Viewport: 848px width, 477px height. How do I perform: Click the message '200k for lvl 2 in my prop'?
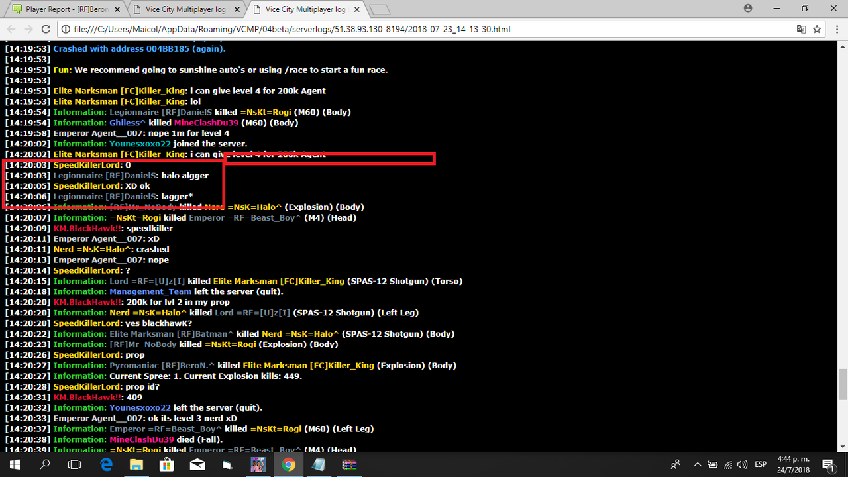(178, 302)
